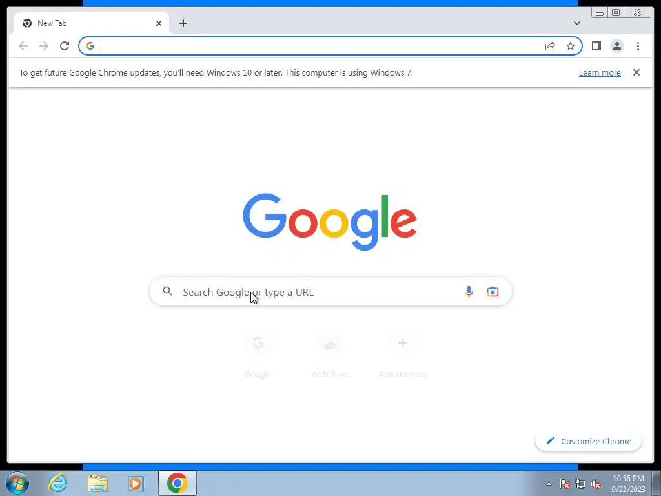Screen dimensions: 661x496
Task: Expand the tab search chevron
Action: point(576,23)
